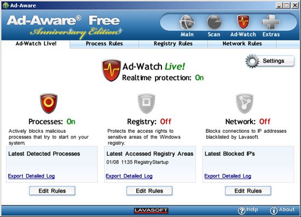This screenshot has width=301, height=217.
Task: Switch to the Network Rules tab
Action: pyautogui.click(x=242, y=44)
